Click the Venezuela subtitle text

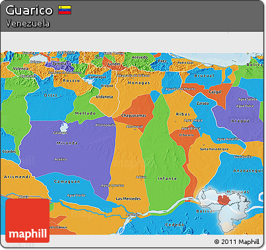[x=28, y=24]
